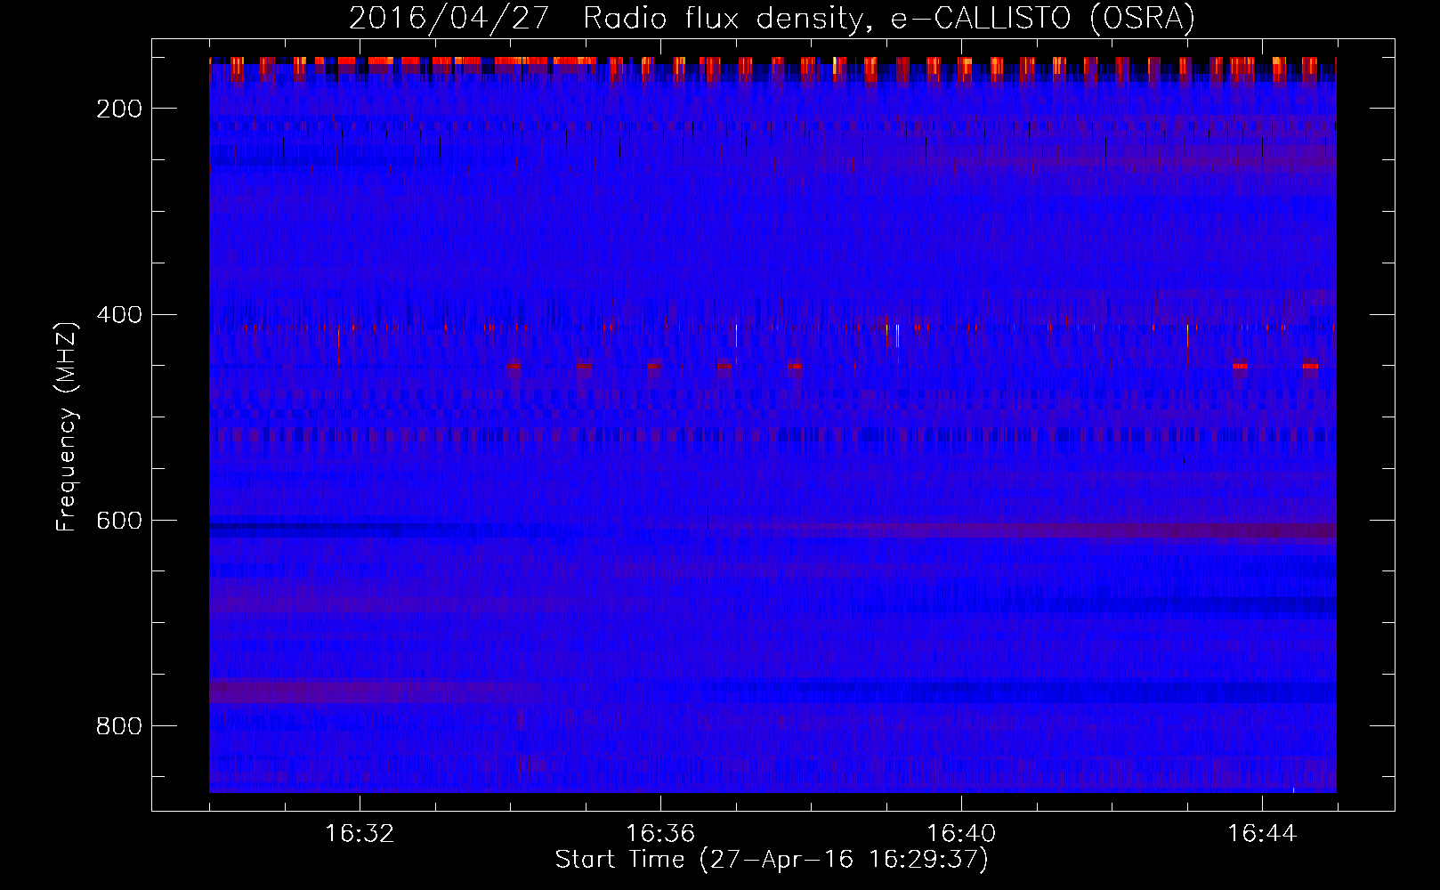The height and width of the screenshot is (890, 1440).
Task: Click the 16:36 time tick label
Action: tap(660, 834)
